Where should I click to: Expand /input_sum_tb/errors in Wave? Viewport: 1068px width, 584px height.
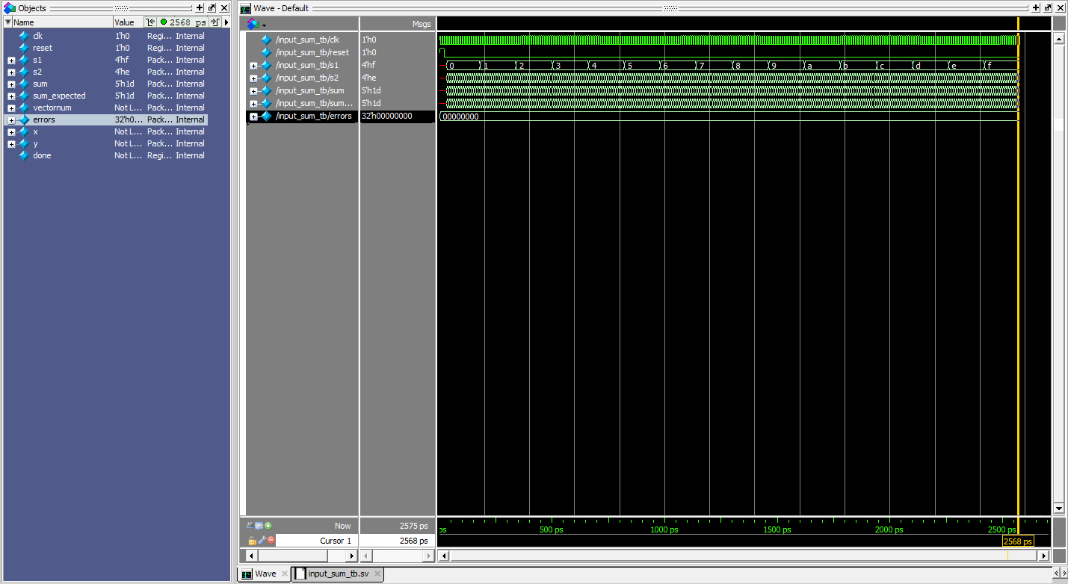coord(253,117)
